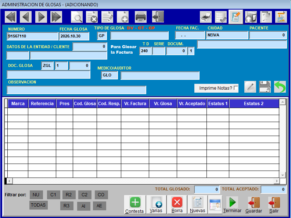Click the floppy disk save icon
Image resolution: width=291 pixels, height=218 pixels.
[x=265, y=87]
